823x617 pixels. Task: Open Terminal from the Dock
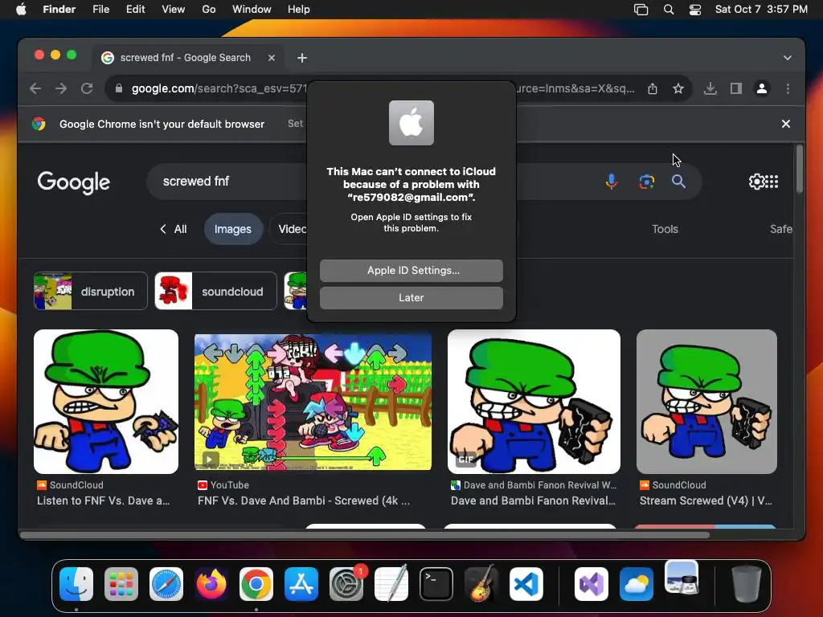point(436,584)
